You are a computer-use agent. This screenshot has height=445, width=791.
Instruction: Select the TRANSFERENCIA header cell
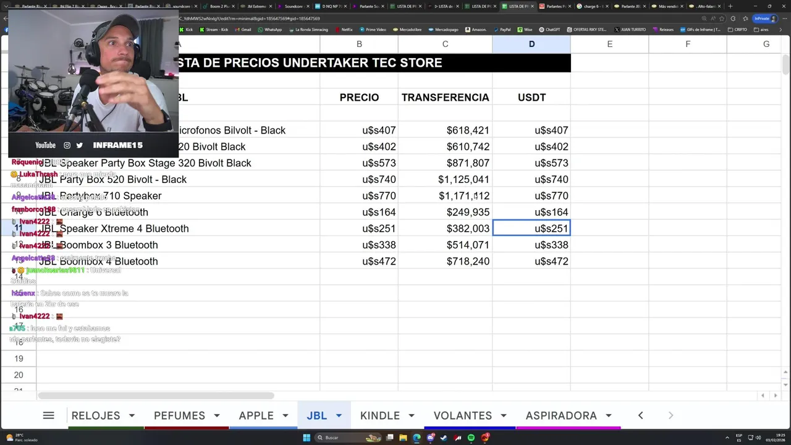pos(445,97)
